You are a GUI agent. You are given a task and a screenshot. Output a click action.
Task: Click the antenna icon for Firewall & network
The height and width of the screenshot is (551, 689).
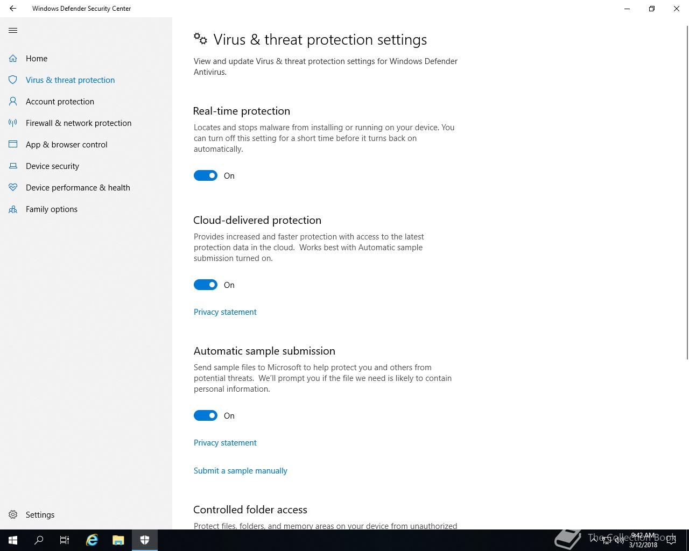(13, 123)
